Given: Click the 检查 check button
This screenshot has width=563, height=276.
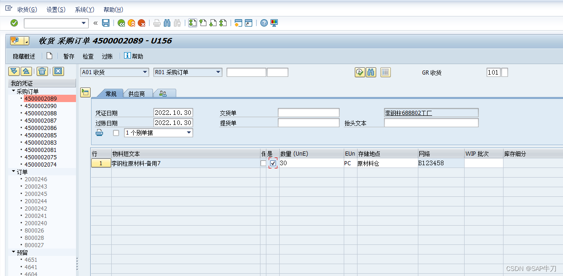Looking at the screenshot, I should pos(88,56).
